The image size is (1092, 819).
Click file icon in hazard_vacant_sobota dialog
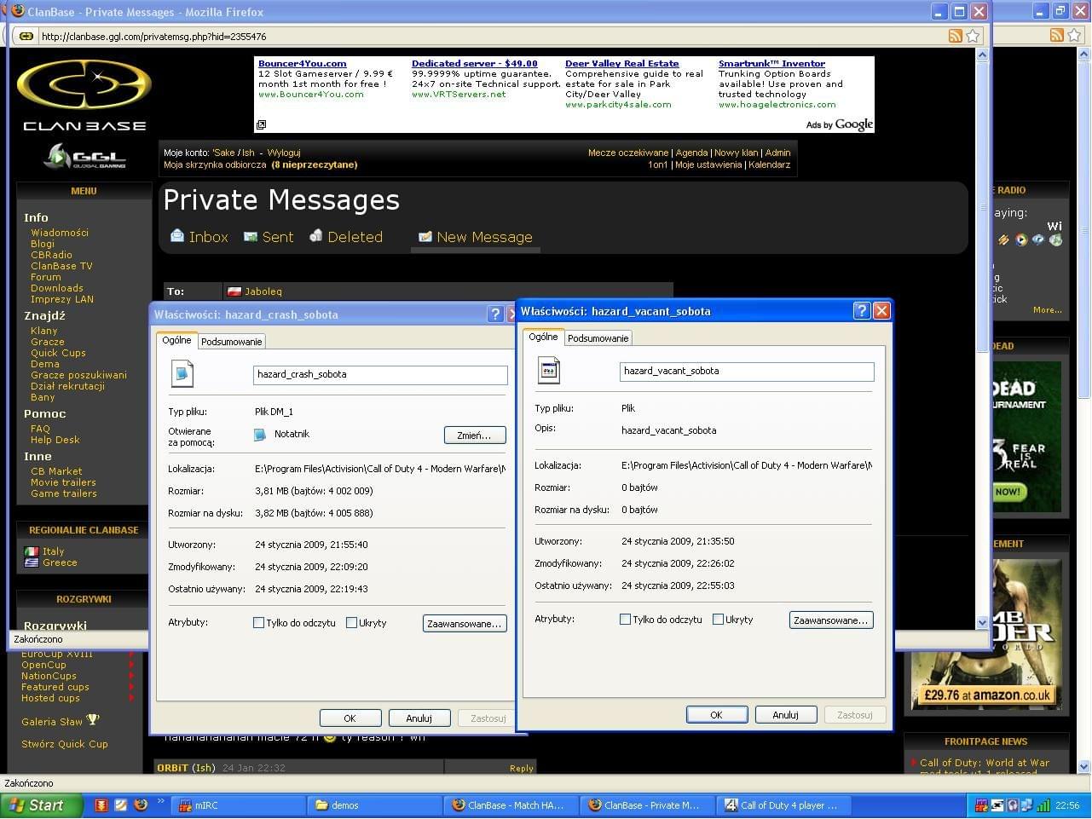[549, 371]
